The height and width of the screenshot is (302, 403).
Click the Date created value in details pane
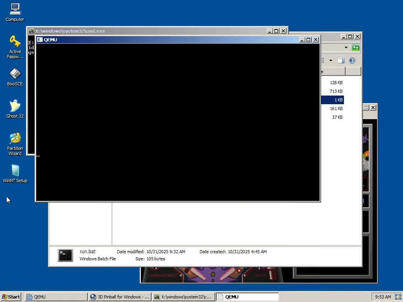coord(247,252)
